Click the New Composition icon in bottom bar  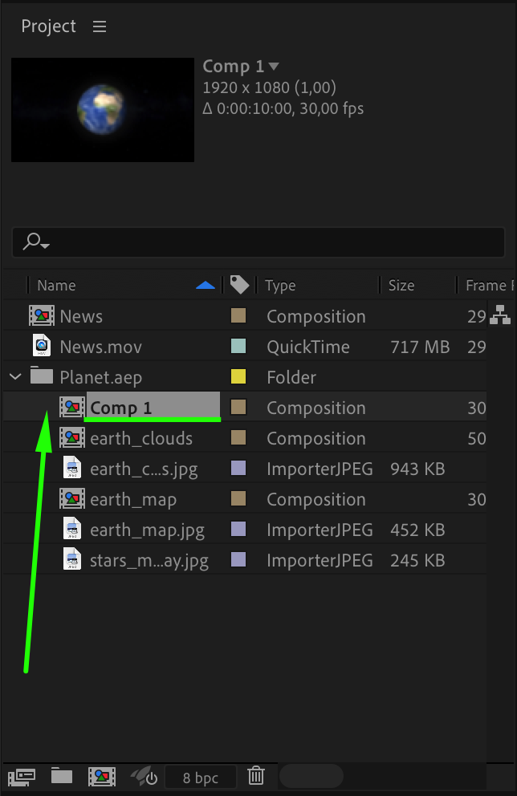(102, 776)
